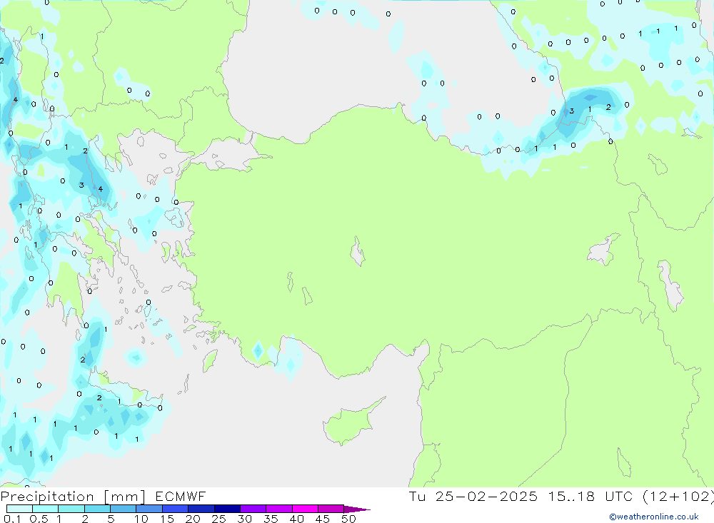Click the legend label 25
Viewport: 714px width, 523px height.
click(218, 519)
